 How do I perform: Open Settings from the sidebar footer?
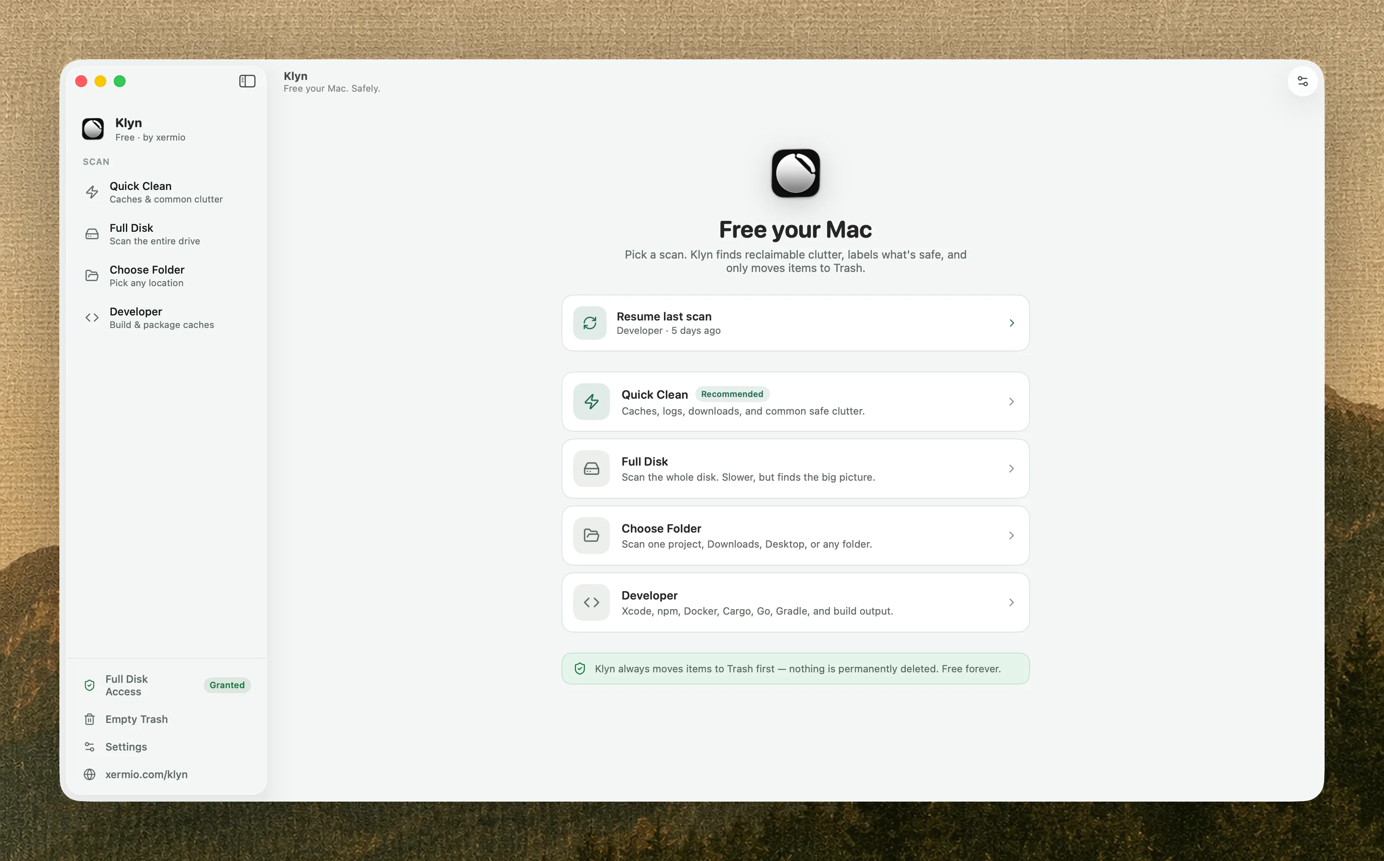(x=166, y=746)
